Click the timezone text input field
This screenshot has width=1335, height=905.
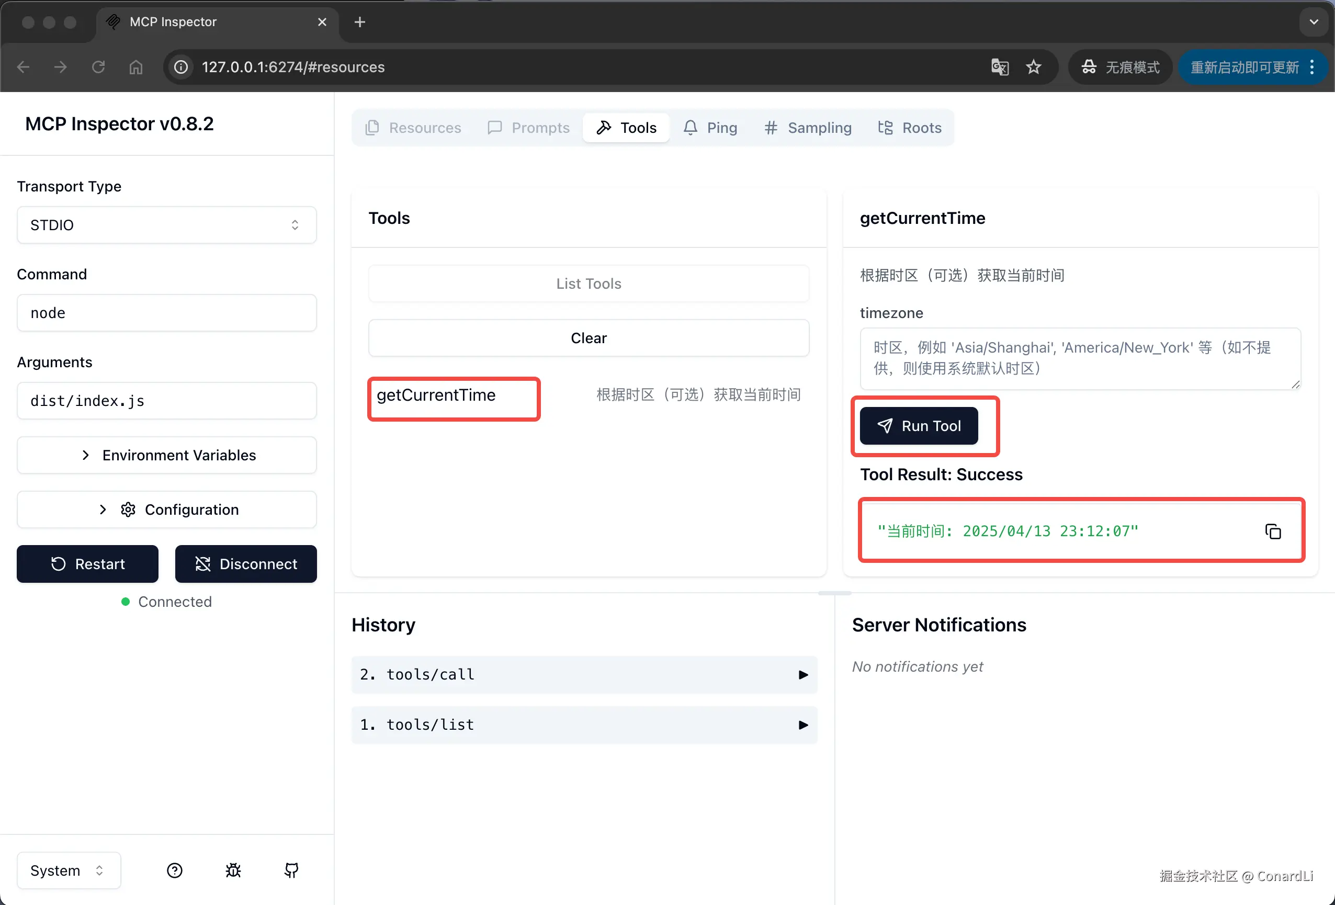pos(1079,358)
